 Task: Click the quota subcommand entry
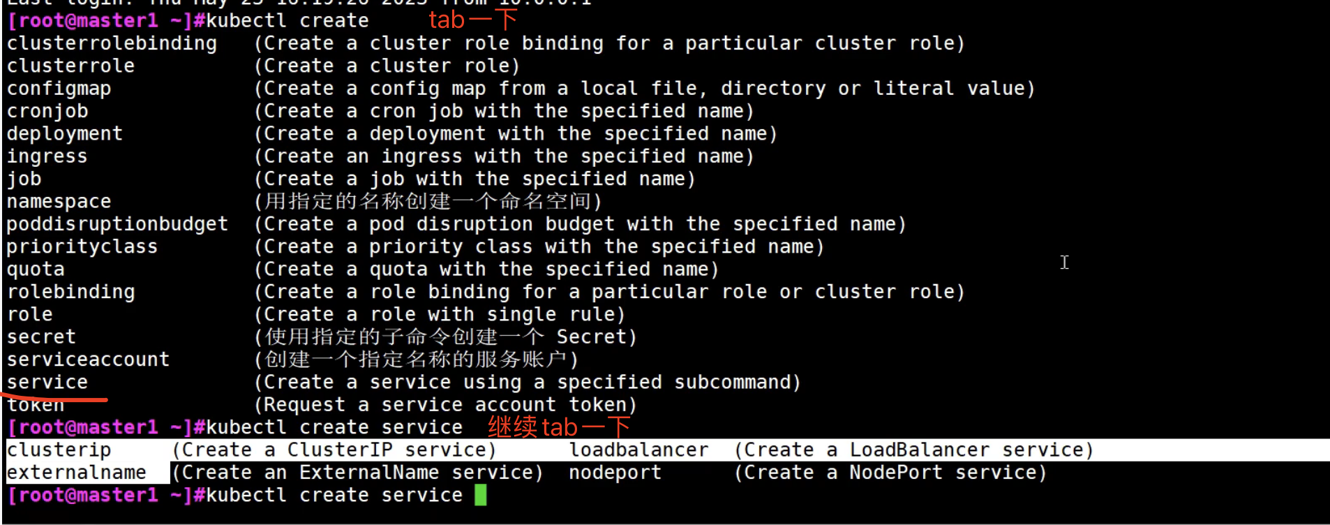(36, 269)
